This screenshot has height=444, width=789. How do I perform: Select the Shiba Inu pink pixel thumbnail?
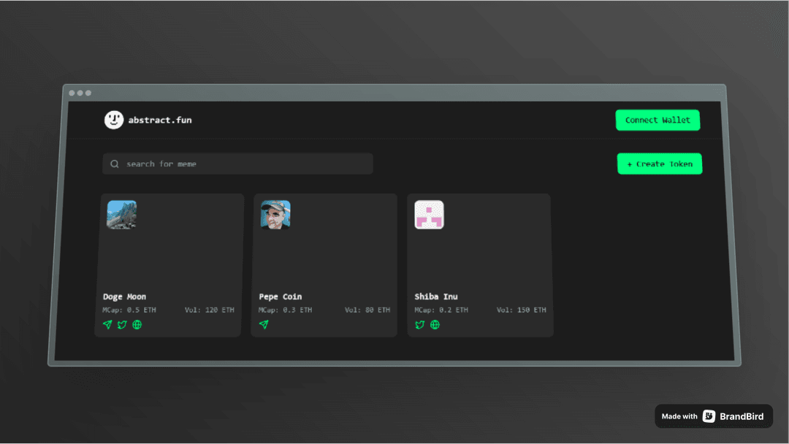click(x=429, y=215)
